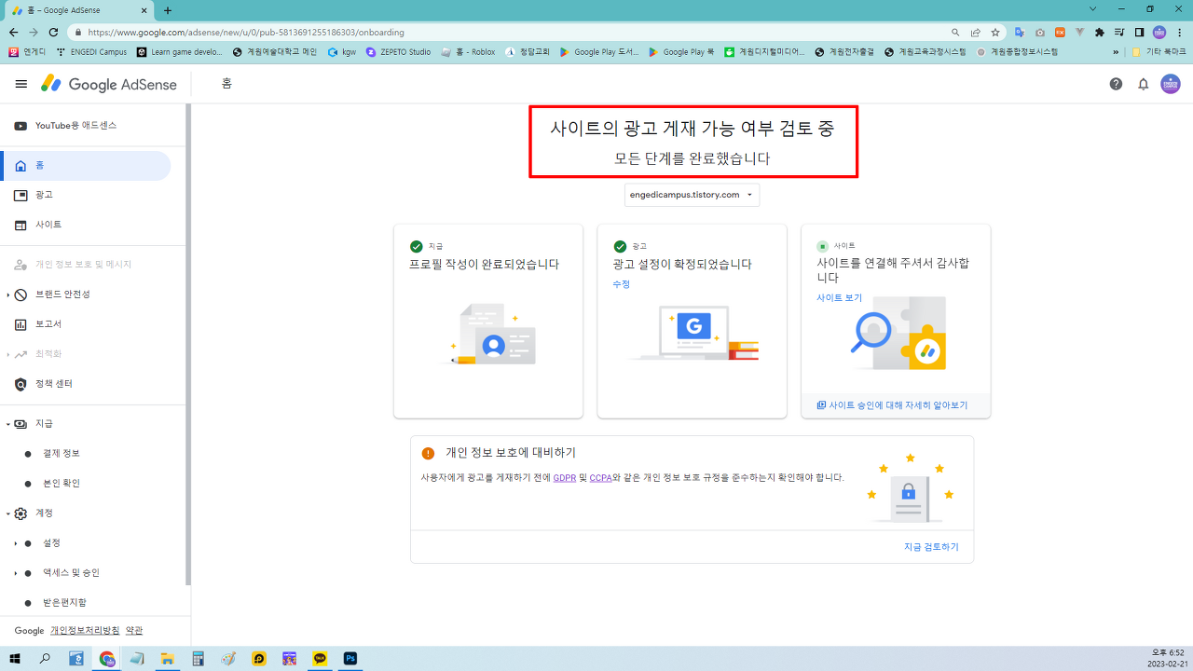Select 홈 in the sidebar
This screenshot has width=1193, height=671.
(86, 165)
